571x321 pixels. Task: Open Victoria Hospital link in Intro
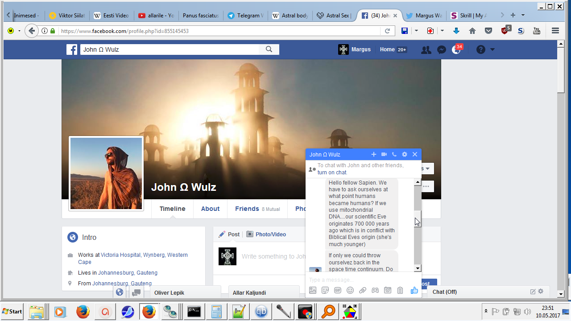(120, 255)
